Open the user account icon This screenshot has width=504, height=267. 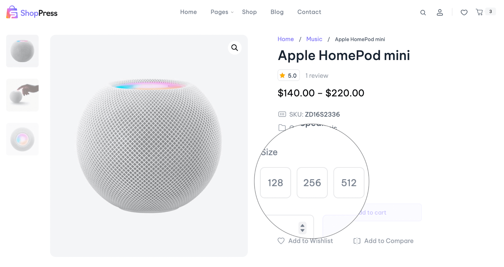coord(440,13)
